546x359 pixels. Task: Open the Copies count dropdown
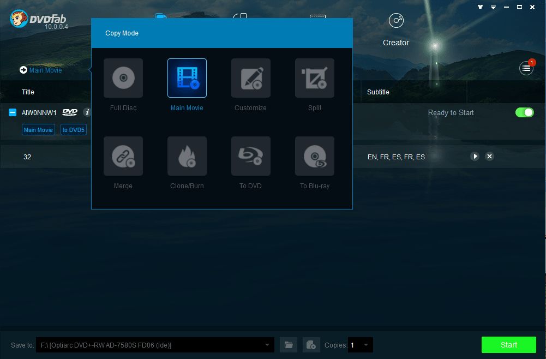[365, 345]
